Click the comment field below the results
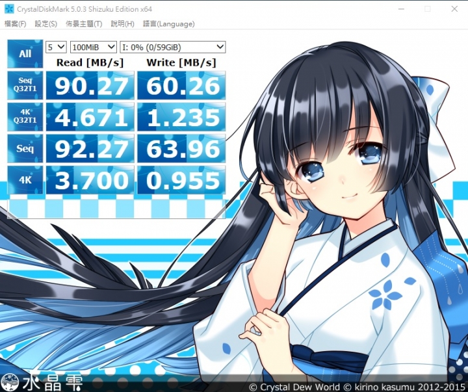 click(116, 208)
